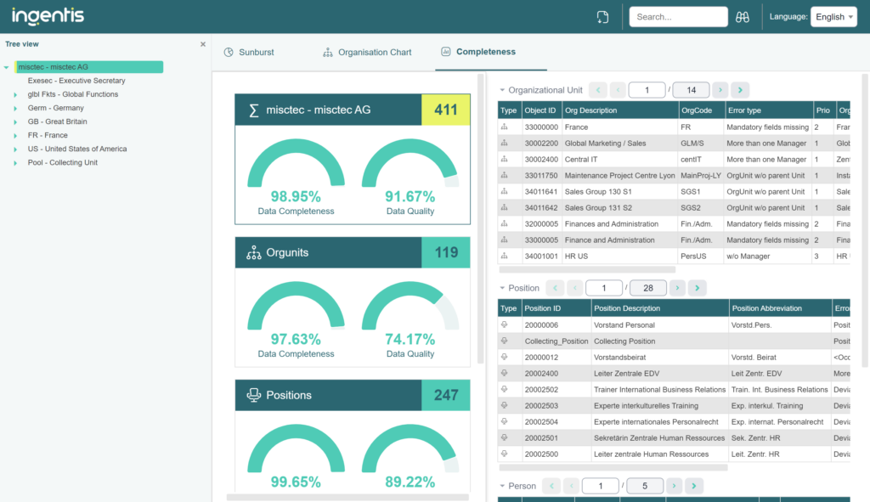
Task: Go to next page of Person table
Action: (674, 486)
